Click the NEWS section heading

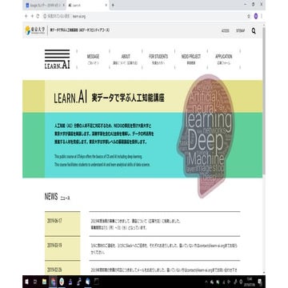(57, 198)
